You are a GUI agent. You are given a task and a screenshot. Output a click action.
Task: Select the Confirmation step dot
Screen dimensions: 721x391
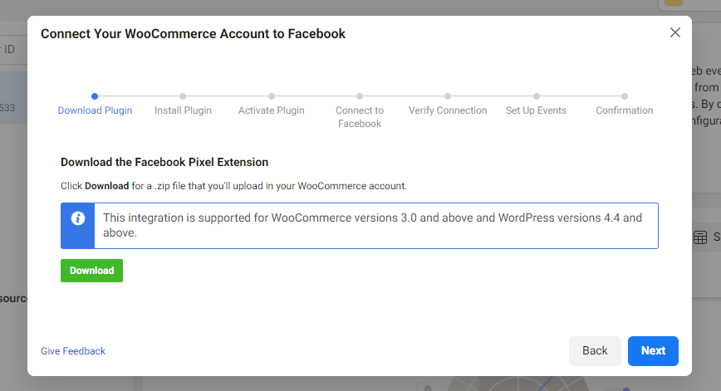625,96
